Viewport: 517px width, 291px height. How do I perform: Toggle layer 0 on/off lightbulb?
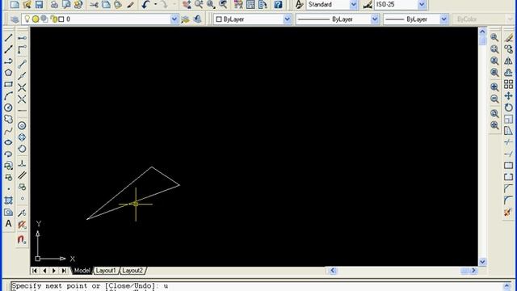click(x=27, y=19)
